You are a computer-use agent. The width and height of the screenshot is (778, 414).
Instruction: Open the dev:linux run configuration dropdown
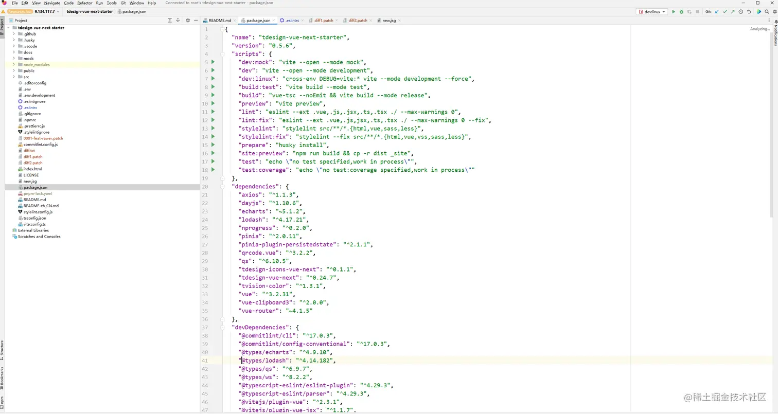(x=651, y=11)
